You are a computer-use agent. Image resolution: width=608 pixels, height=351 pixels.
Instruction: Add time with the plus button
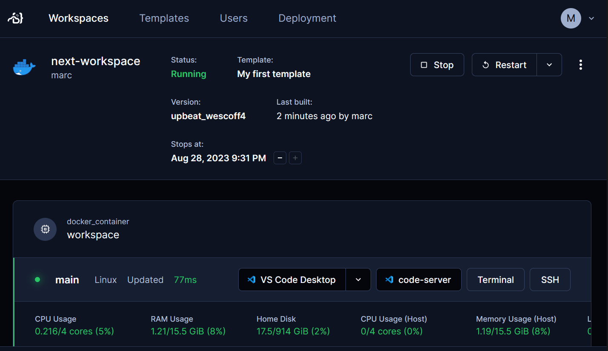[x=295, y=158]
